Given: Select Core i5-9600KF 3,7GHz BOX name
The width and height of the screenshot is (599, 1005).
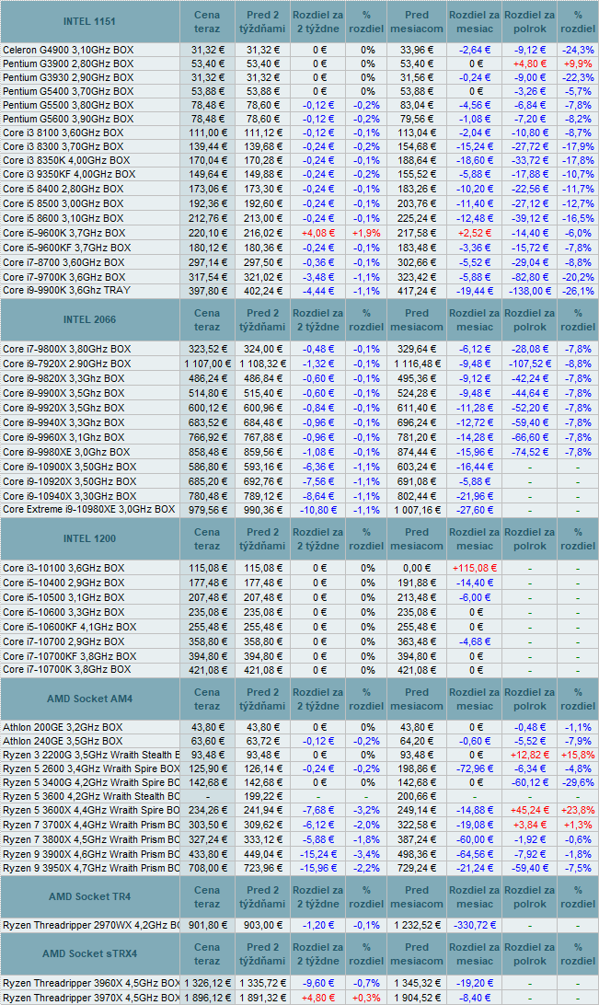Looking at the screenshot, I should pyautogui.click(x=66, y=248).
